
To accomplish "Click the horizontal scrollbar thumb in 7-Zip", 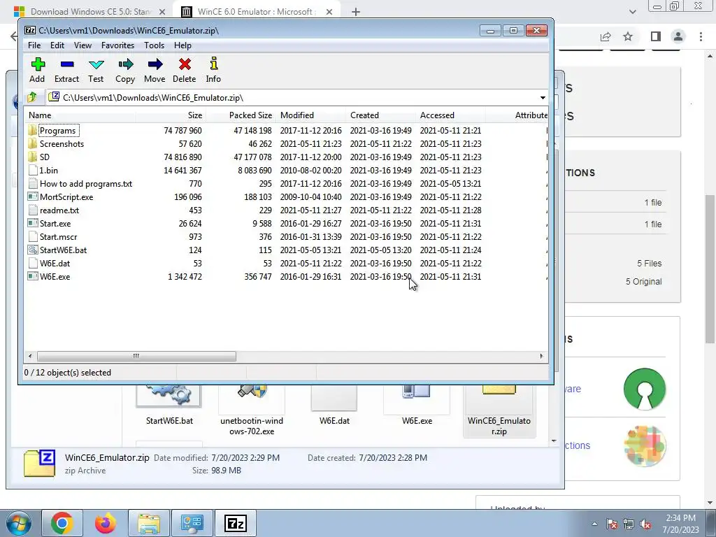I will pyautogui.click(x=136, y=356).
